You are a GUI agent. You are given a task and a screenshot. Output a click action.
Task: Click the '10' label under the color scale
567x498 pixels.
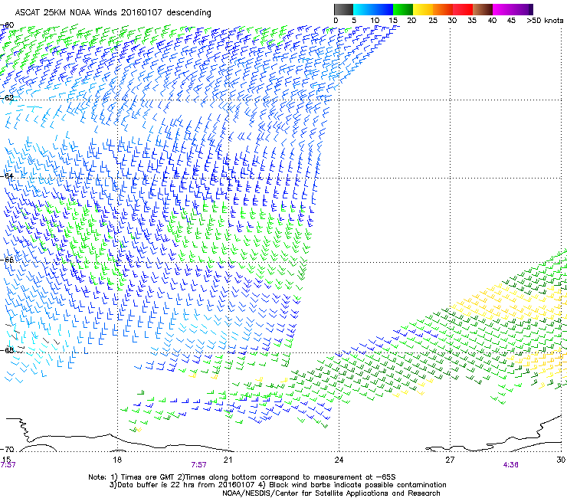coord(375,21)
